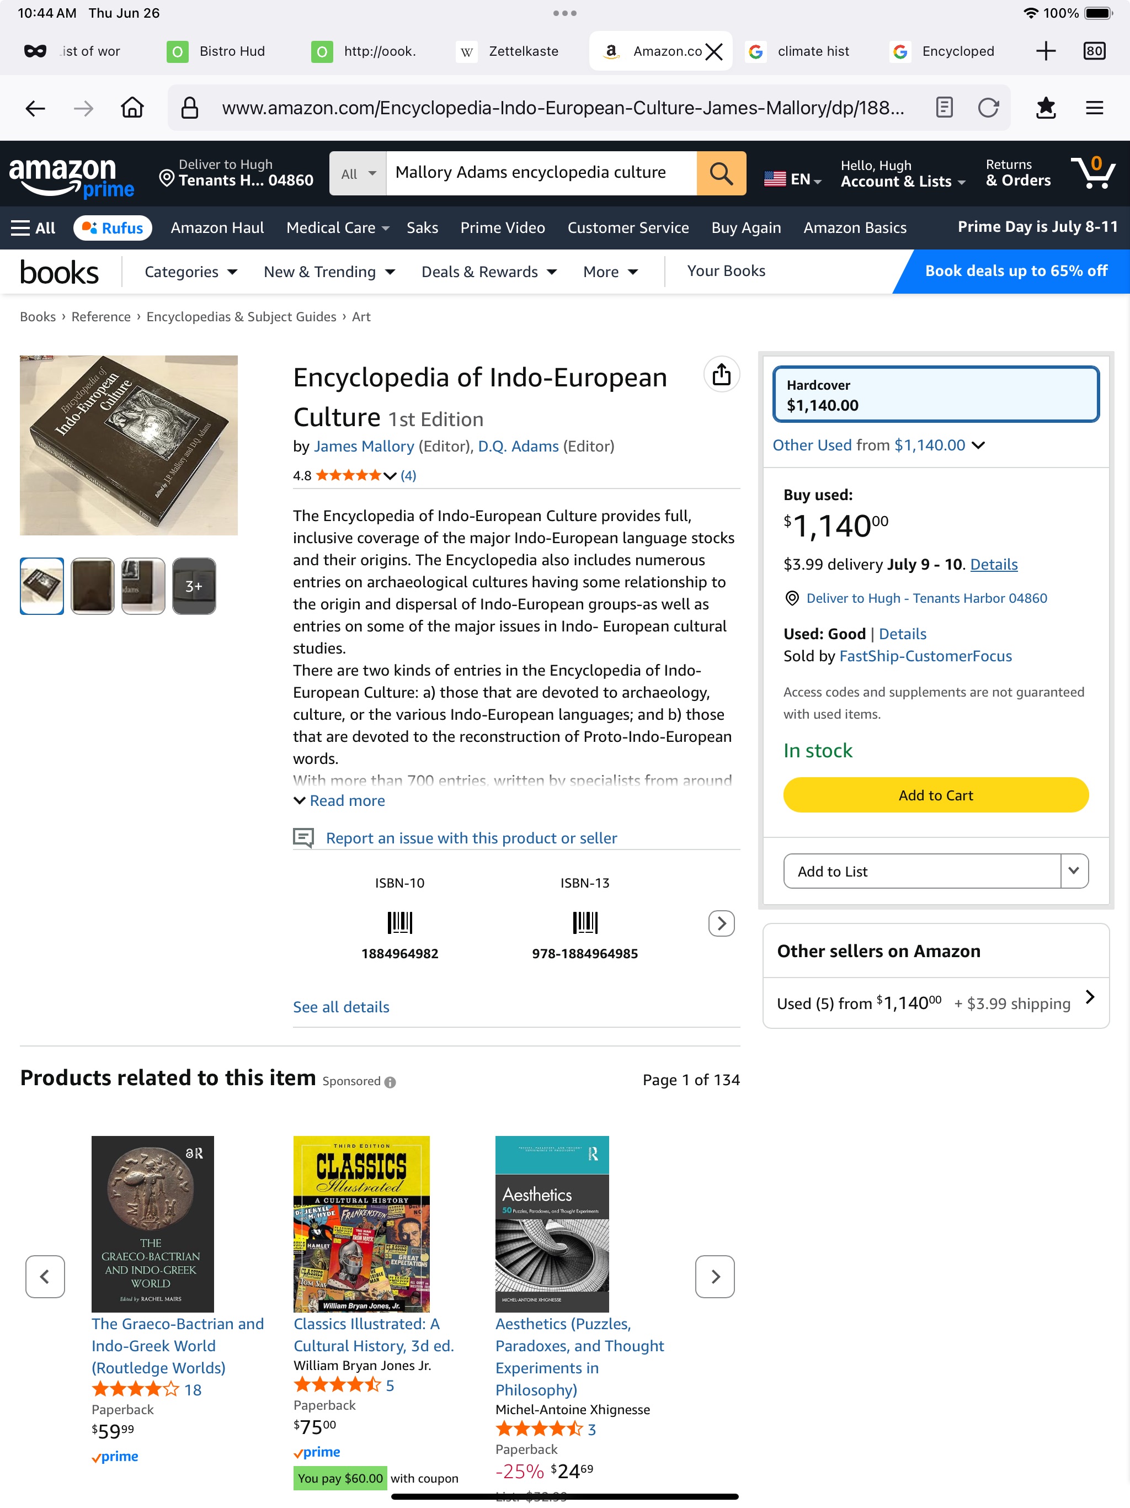Open the Add to List dropdown arrow

tap(1074, 870)
